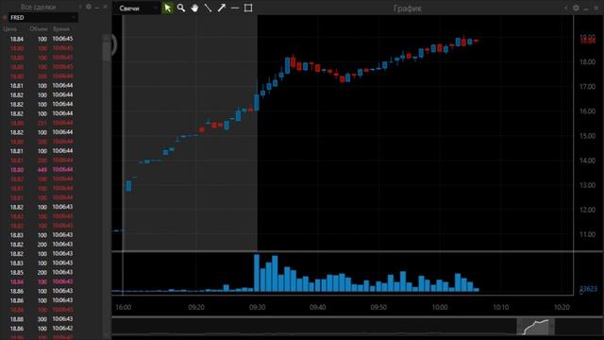The height and width of the screenshot is (340, 604).
Task: Click the volume value label 23623
Action: 588,289
